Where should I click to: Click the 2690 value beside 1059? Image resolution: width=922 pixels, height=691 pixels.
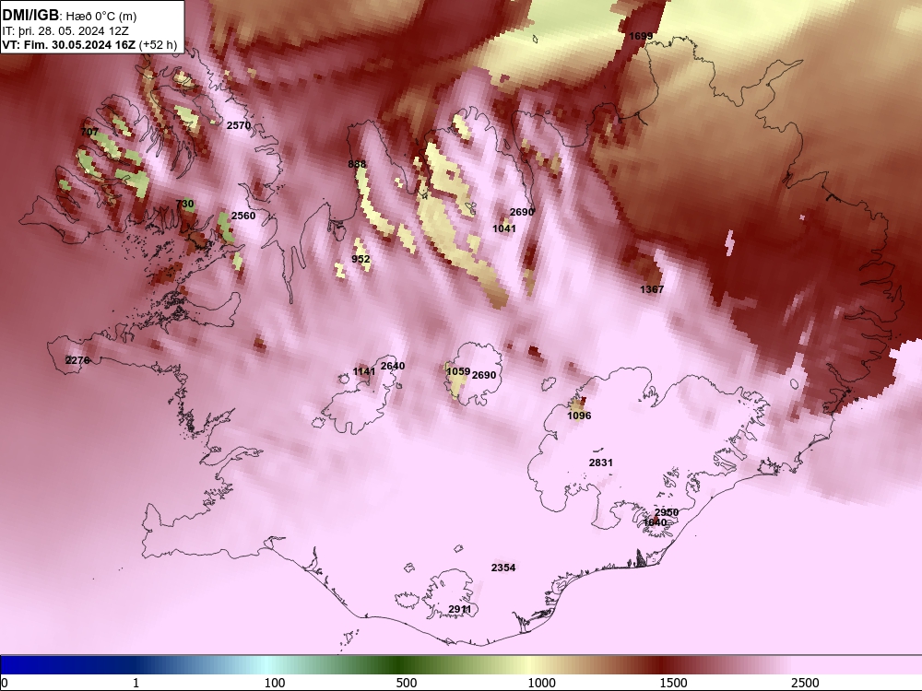tap(484, 375)
